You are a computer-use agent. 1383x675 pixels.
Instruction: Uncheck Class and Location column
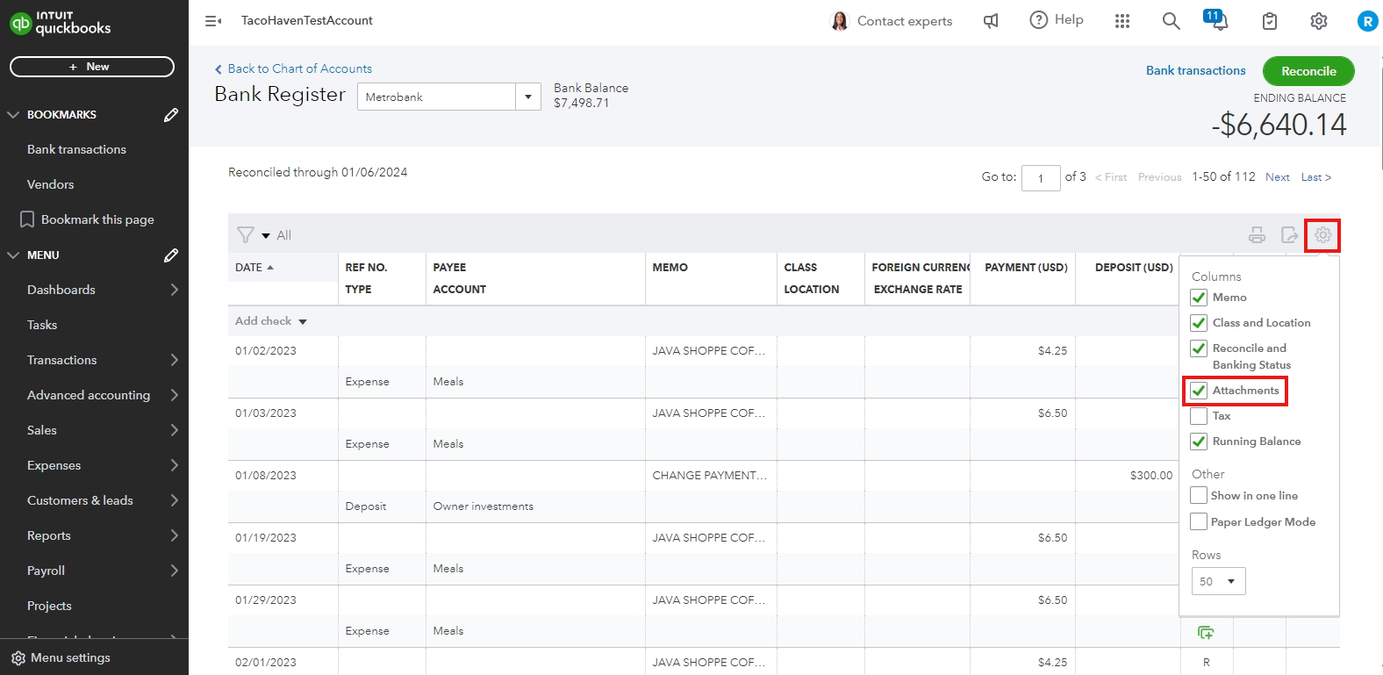tap(1199, 323)
